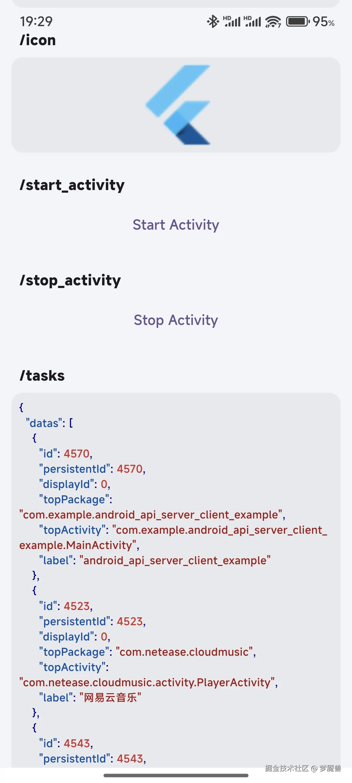
Task: Tap the Wi-Fi signal icon
Action: (273, 22)
